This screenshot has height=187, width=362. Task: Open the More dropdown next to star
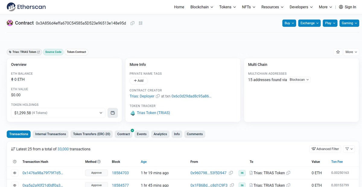click(351, 52)
